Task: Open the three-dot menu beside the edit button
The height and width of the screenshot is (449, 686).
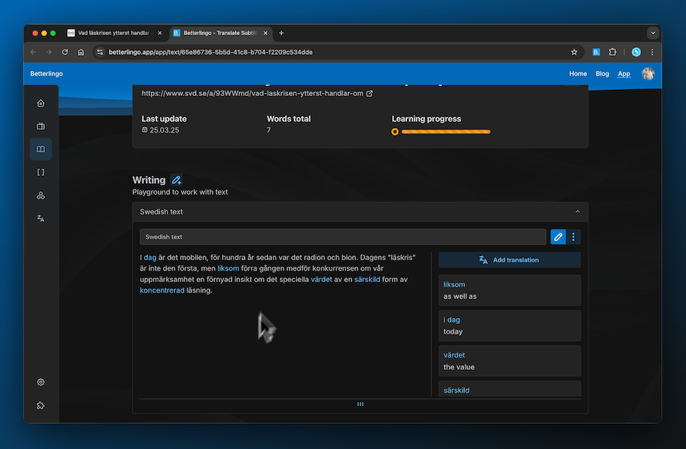Action: pos(573,237)
